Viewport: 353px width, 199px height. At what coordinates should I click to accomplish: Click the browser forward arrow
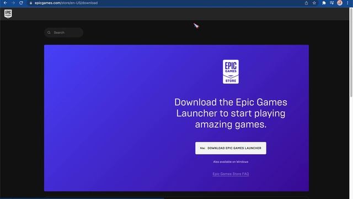[x=13, y=3]
